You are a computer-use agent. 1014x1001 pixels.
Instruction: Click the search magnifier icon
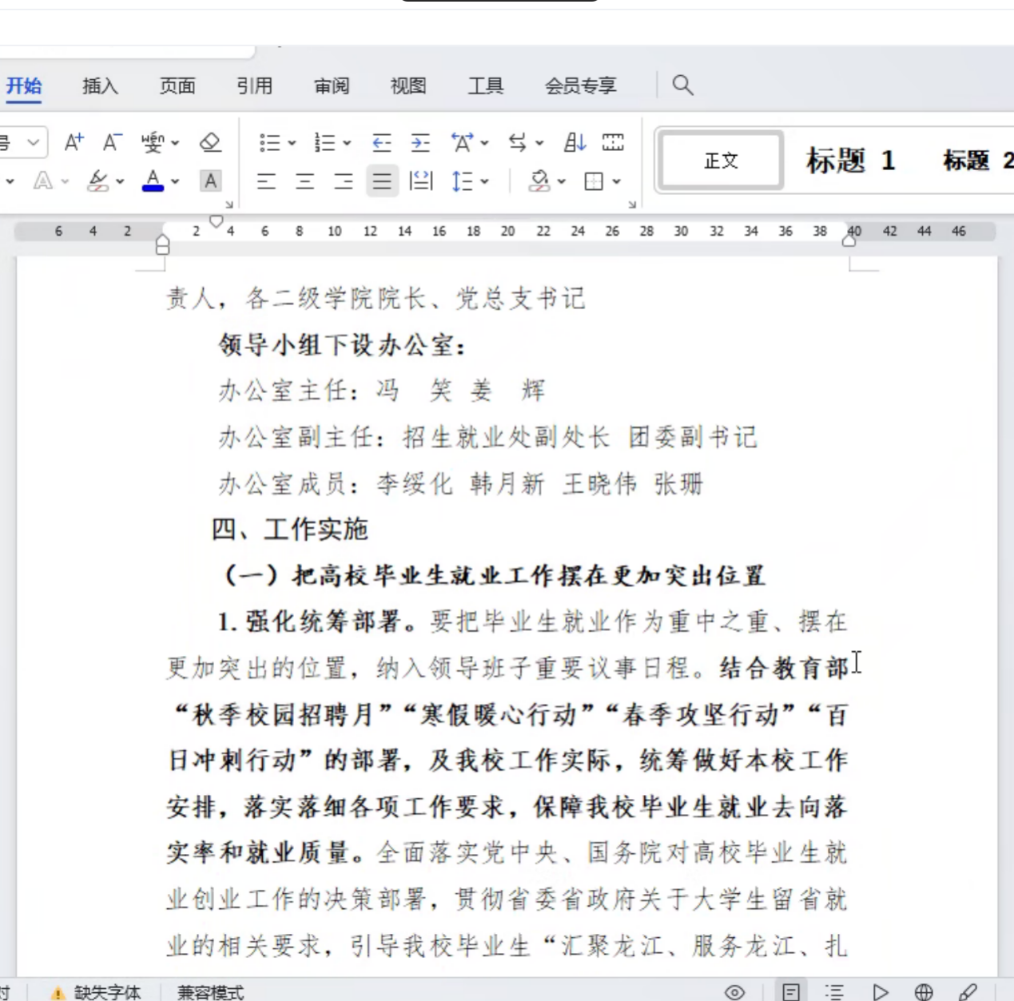(682, 85)
